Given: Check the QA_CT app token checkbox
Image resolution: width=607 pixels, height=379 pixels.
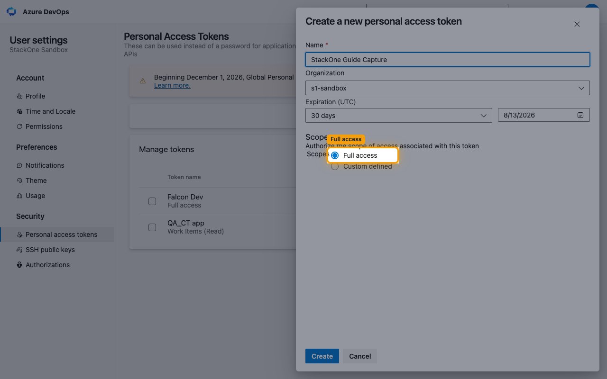Looking at the screenshot, I should coord(152,227).
